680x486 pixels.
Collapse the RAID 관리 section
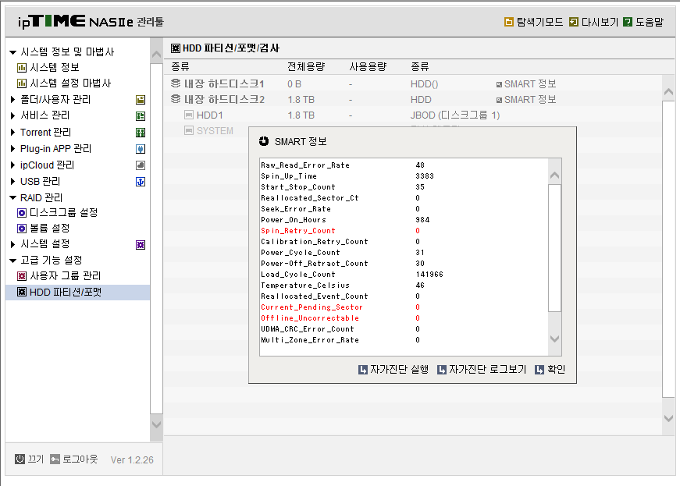click(x=12, y=198)
